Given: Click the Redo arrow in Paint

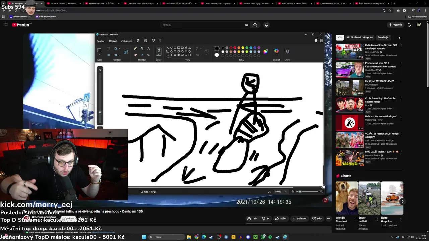Looking at the screenshot, I should pyautogui.click(x=160, y=41).
